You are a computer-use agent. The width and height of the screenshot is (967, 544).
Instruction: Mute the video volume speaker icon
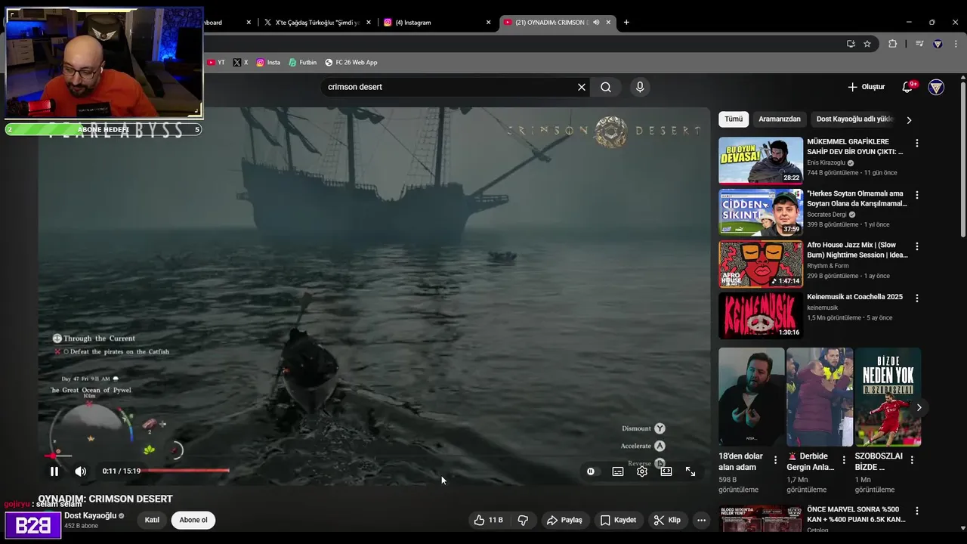tap(81, 471)
